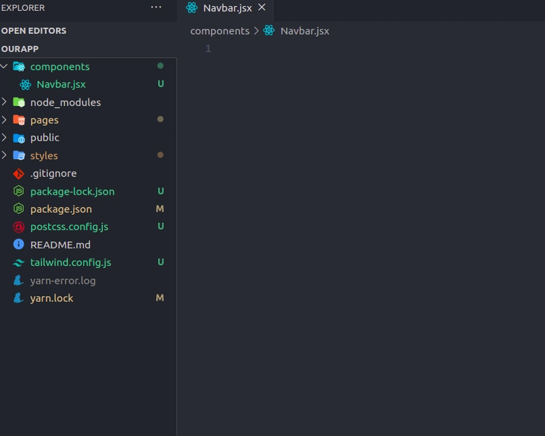Click the M status badge on package.json
The image size is (545, 436).
[159, 209]
